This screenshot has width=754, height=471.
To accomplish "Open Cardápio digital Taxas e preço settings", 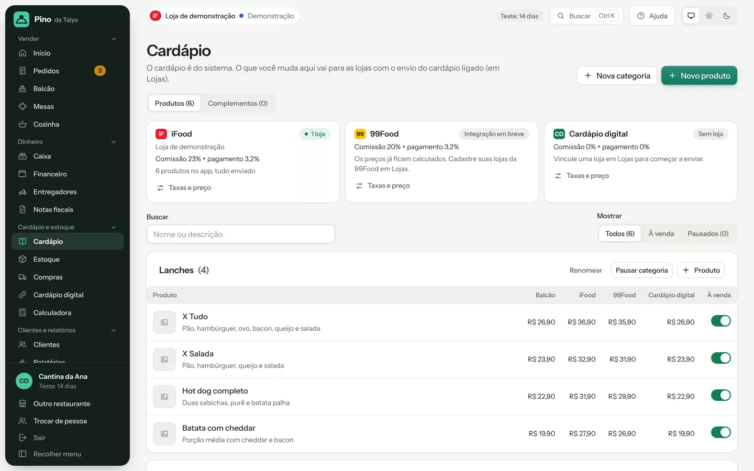I will [582, 175].
